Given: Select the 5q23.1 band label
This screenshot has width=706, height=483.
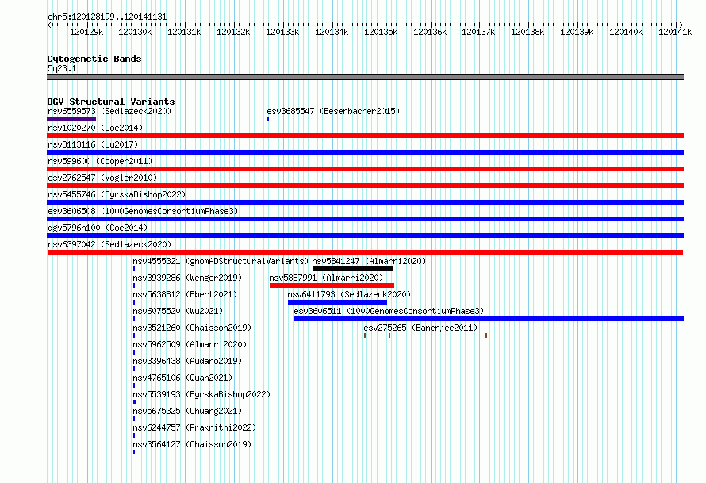Looking at the screenshot, I should [62, 68].
